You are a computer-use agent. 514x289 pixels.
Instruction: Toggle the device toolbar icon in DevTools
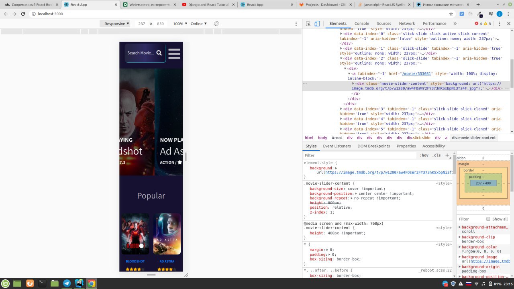pyautogui.click(x=317, y=24)
